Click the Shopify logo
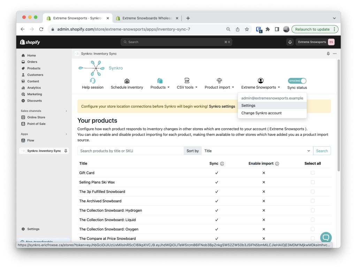Image resolution: width=357 pixels, height=269 pixels. coord(30,42)
